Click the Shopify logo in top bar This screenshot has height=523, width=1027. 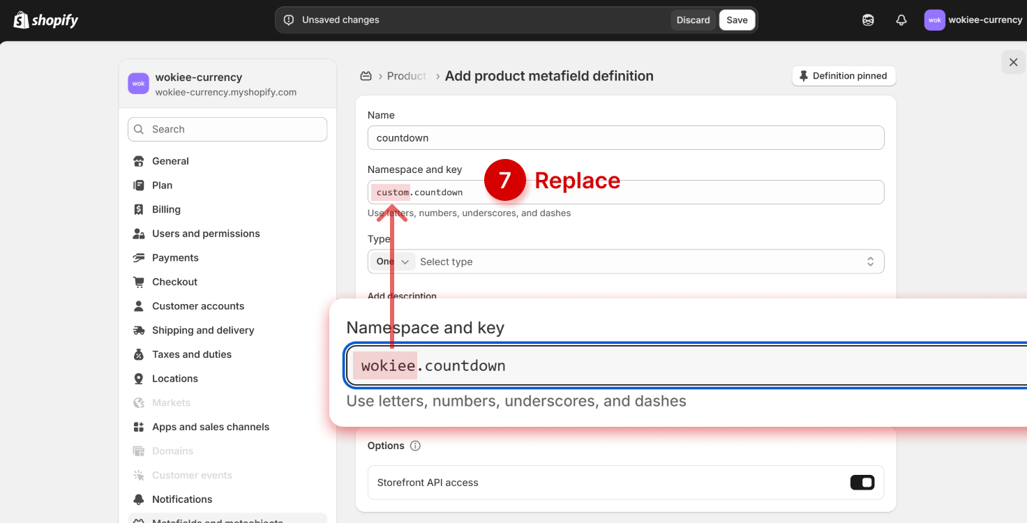46,20
